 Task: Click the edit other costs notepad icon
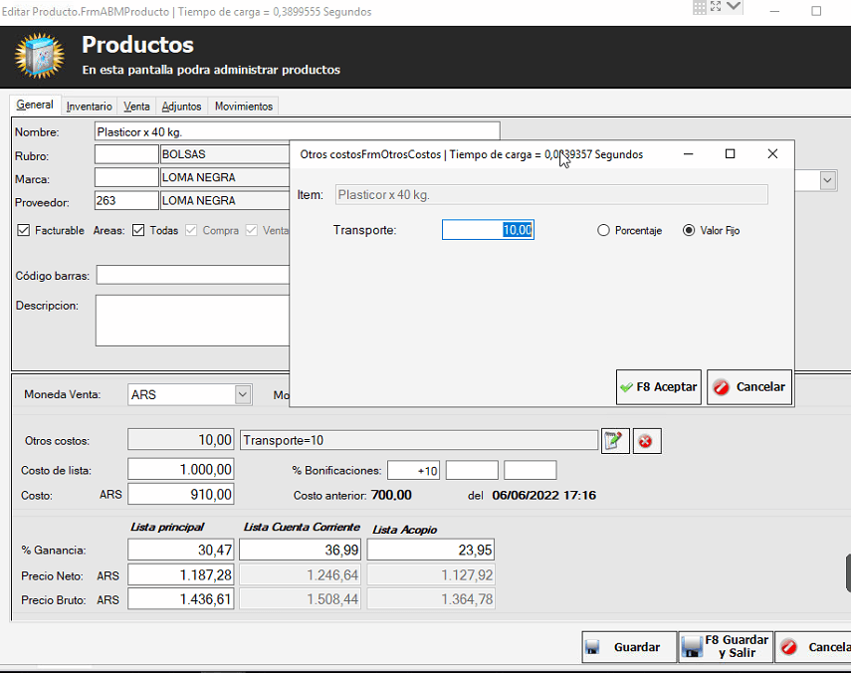(615, 440)
